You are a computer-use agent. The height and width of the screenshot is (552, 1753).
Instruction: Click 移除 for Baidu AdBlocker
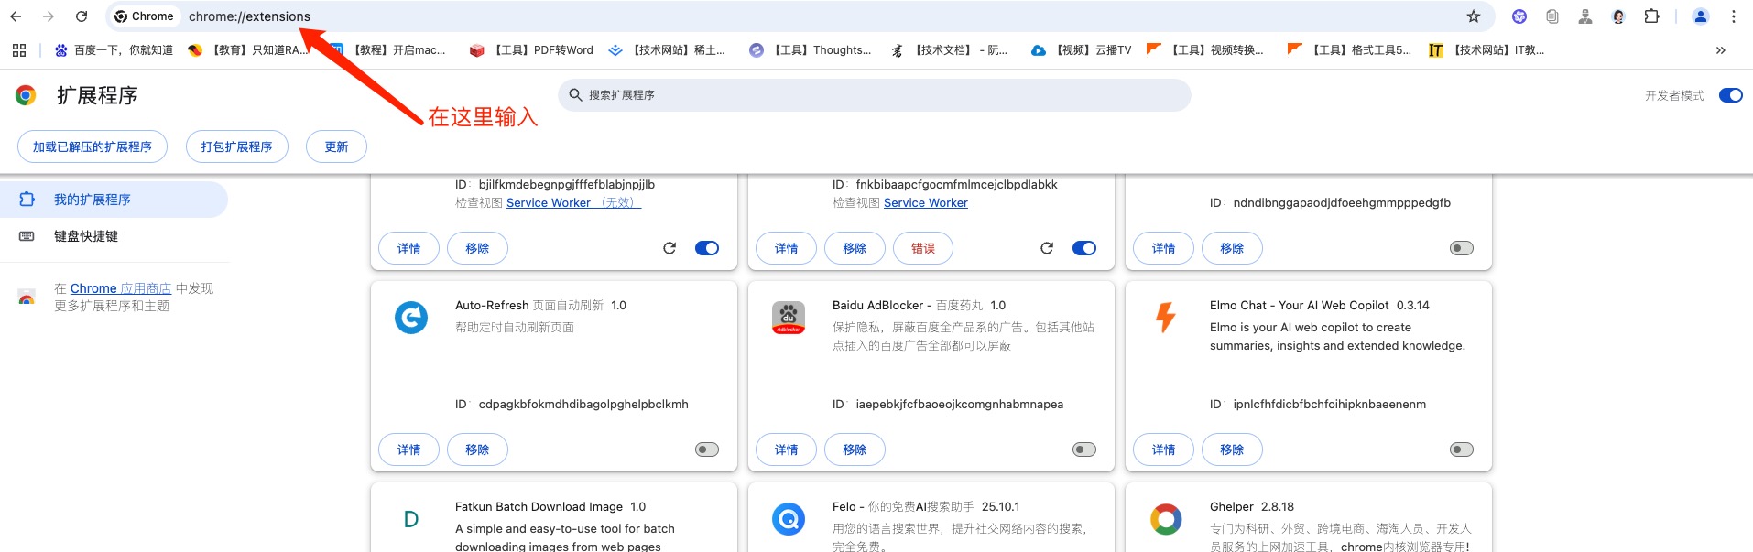click(x=855, y=449)
